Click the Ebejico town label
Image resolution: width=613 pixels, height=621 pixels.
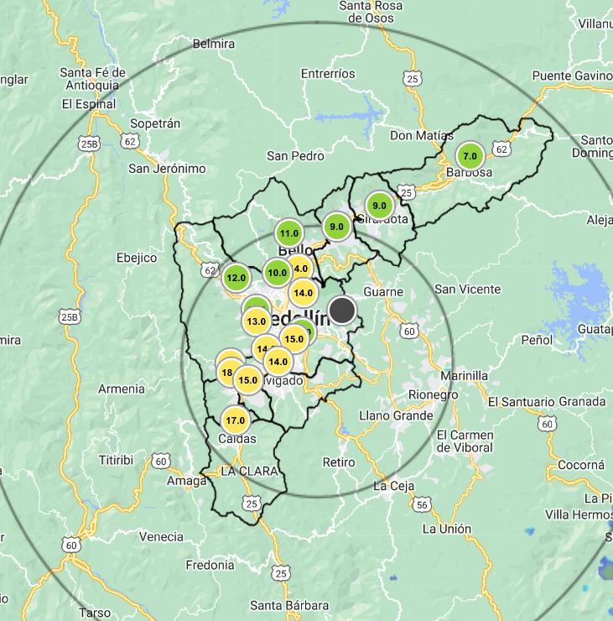point(137,258)
